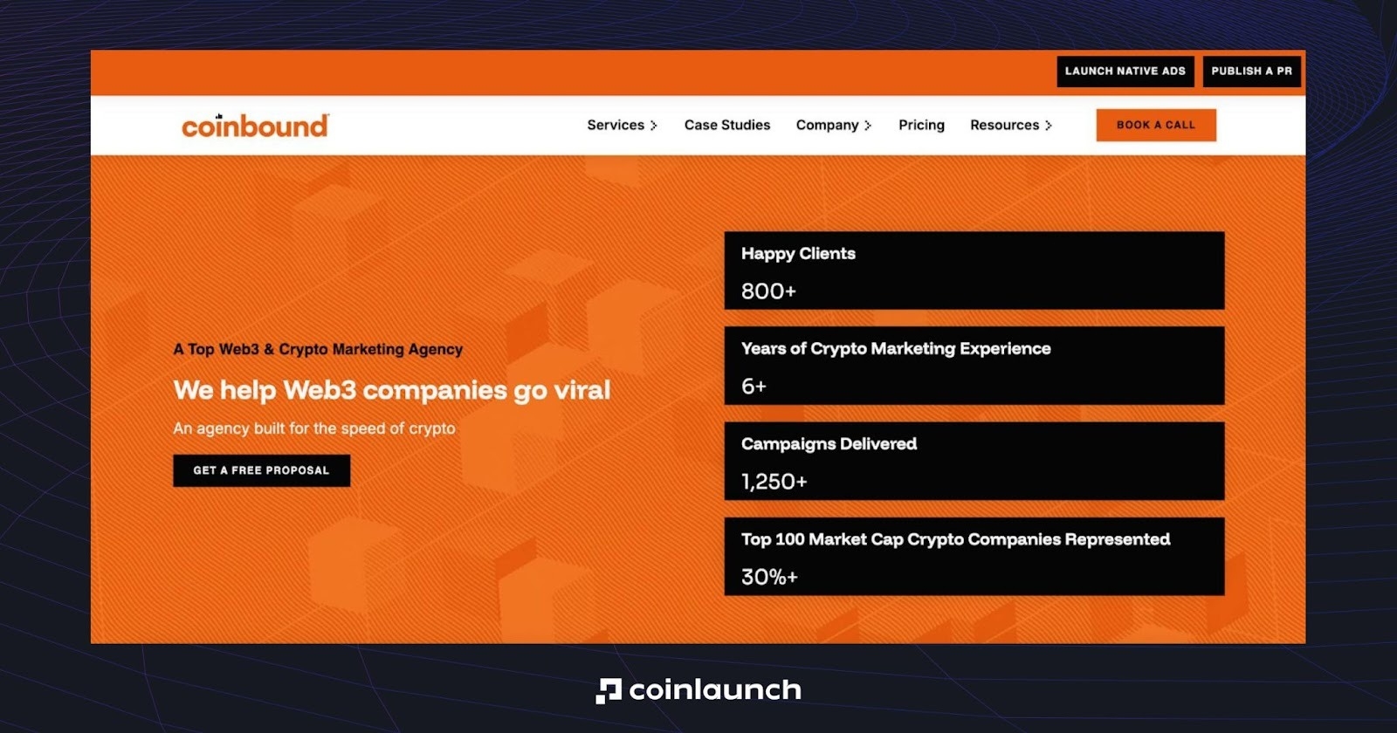
Task: Open the Company menu chevron
Action: click(868, 126)
